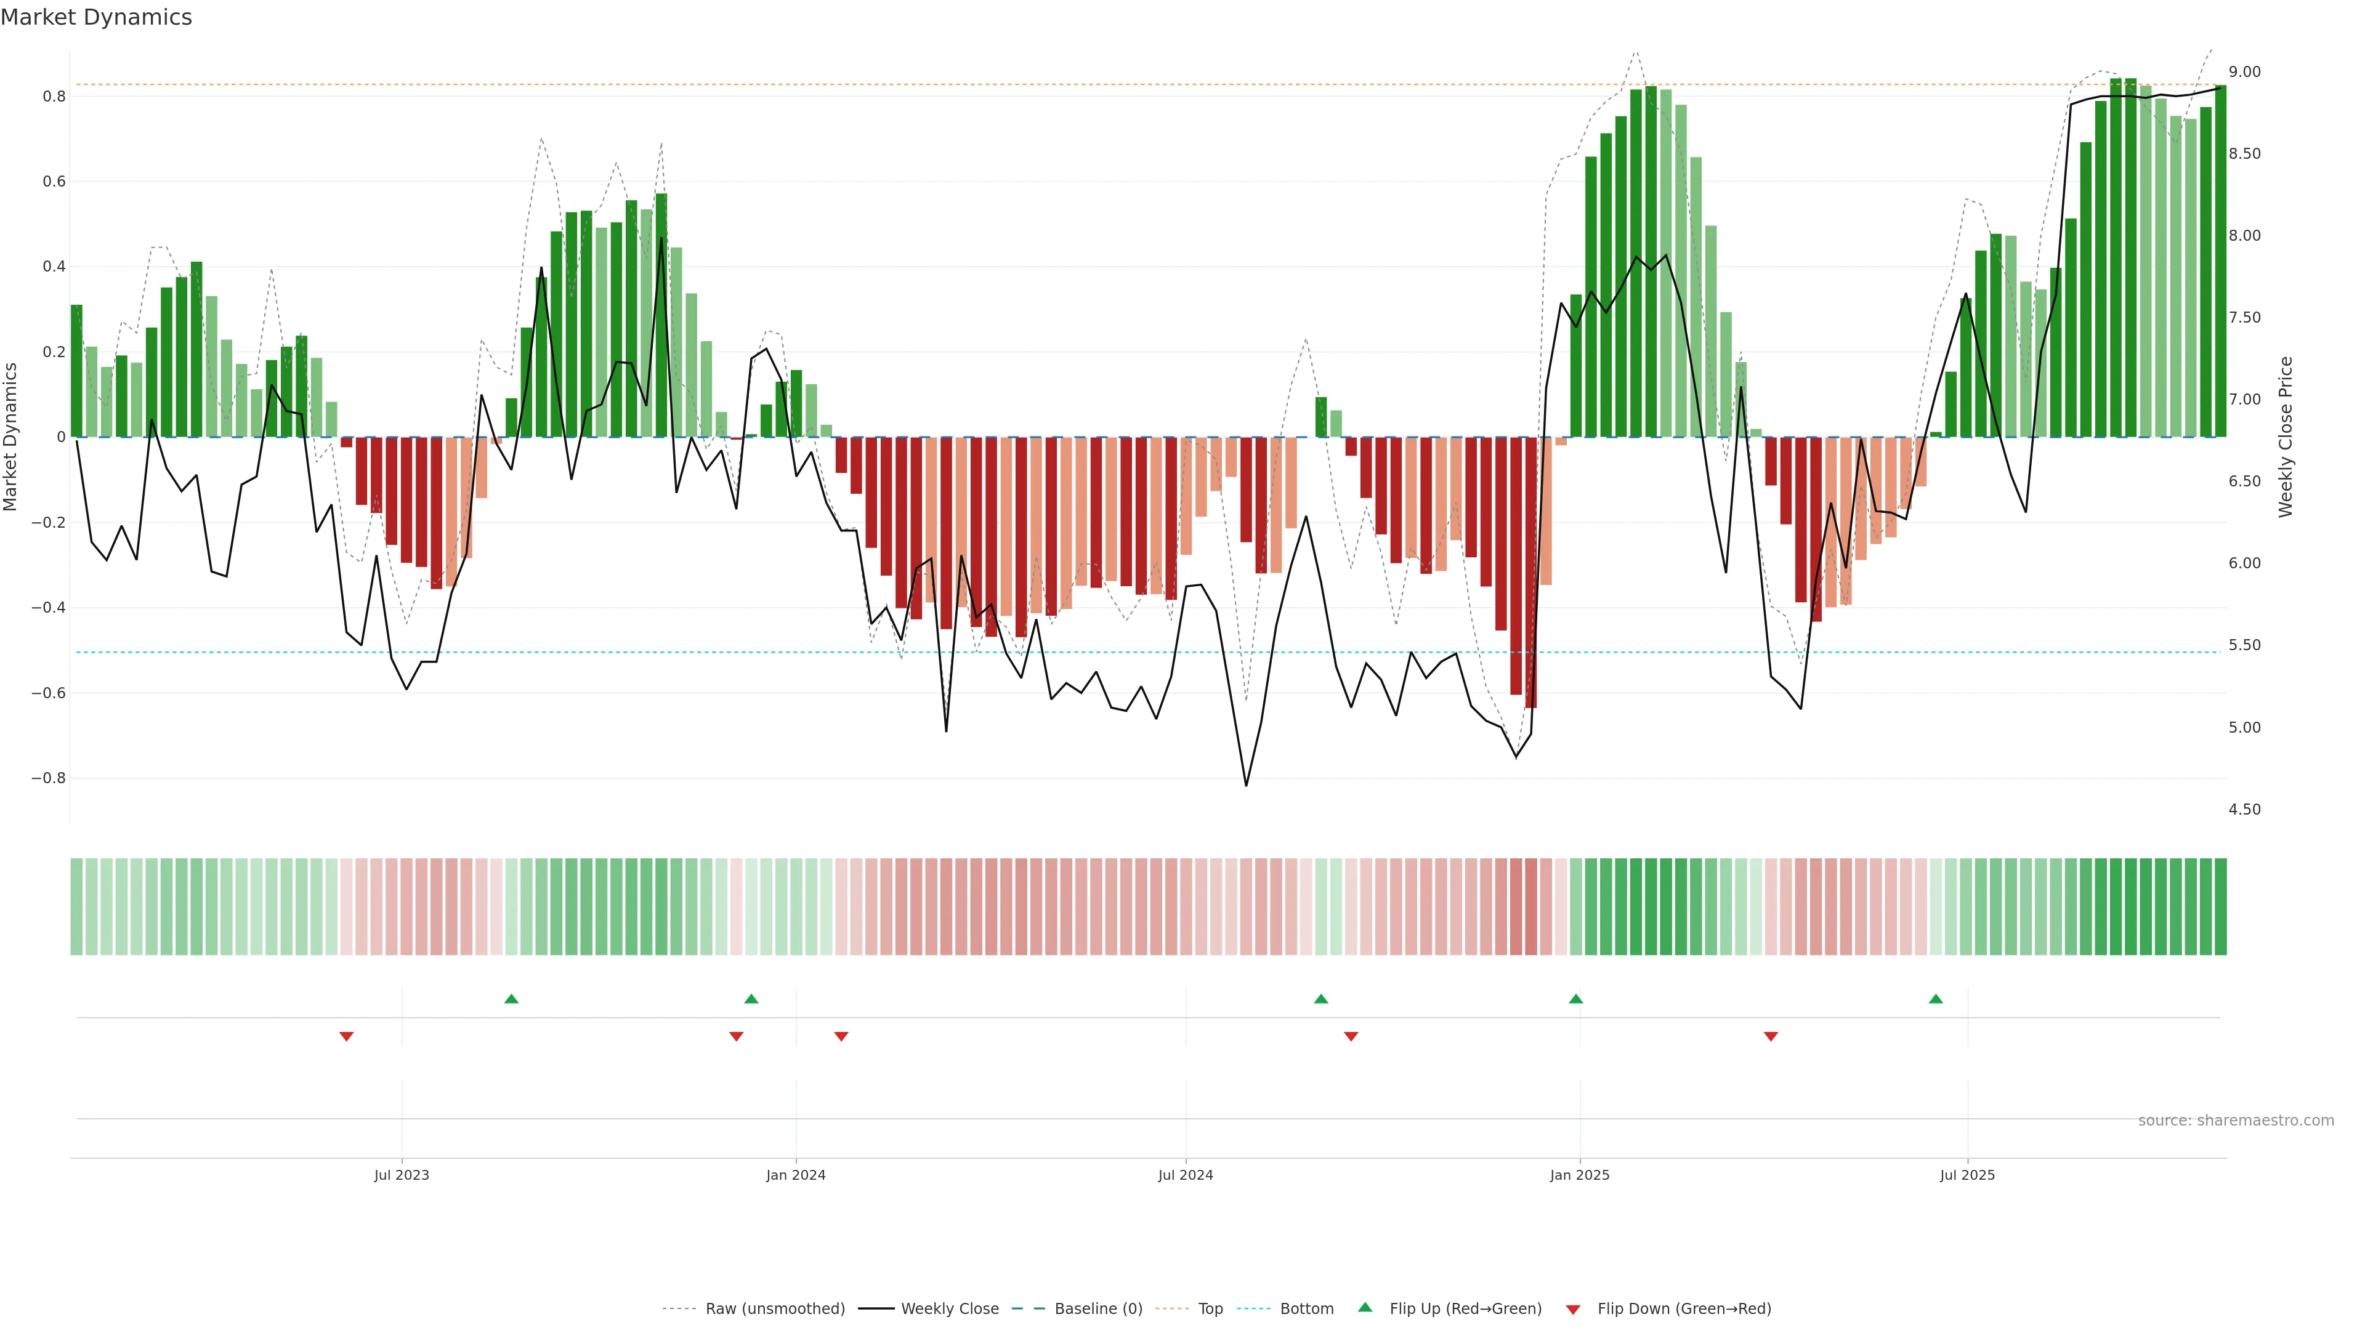
Task: Toggle the Bottom legend entry
Action: pyautogui.click(x=1306, y=1309)
